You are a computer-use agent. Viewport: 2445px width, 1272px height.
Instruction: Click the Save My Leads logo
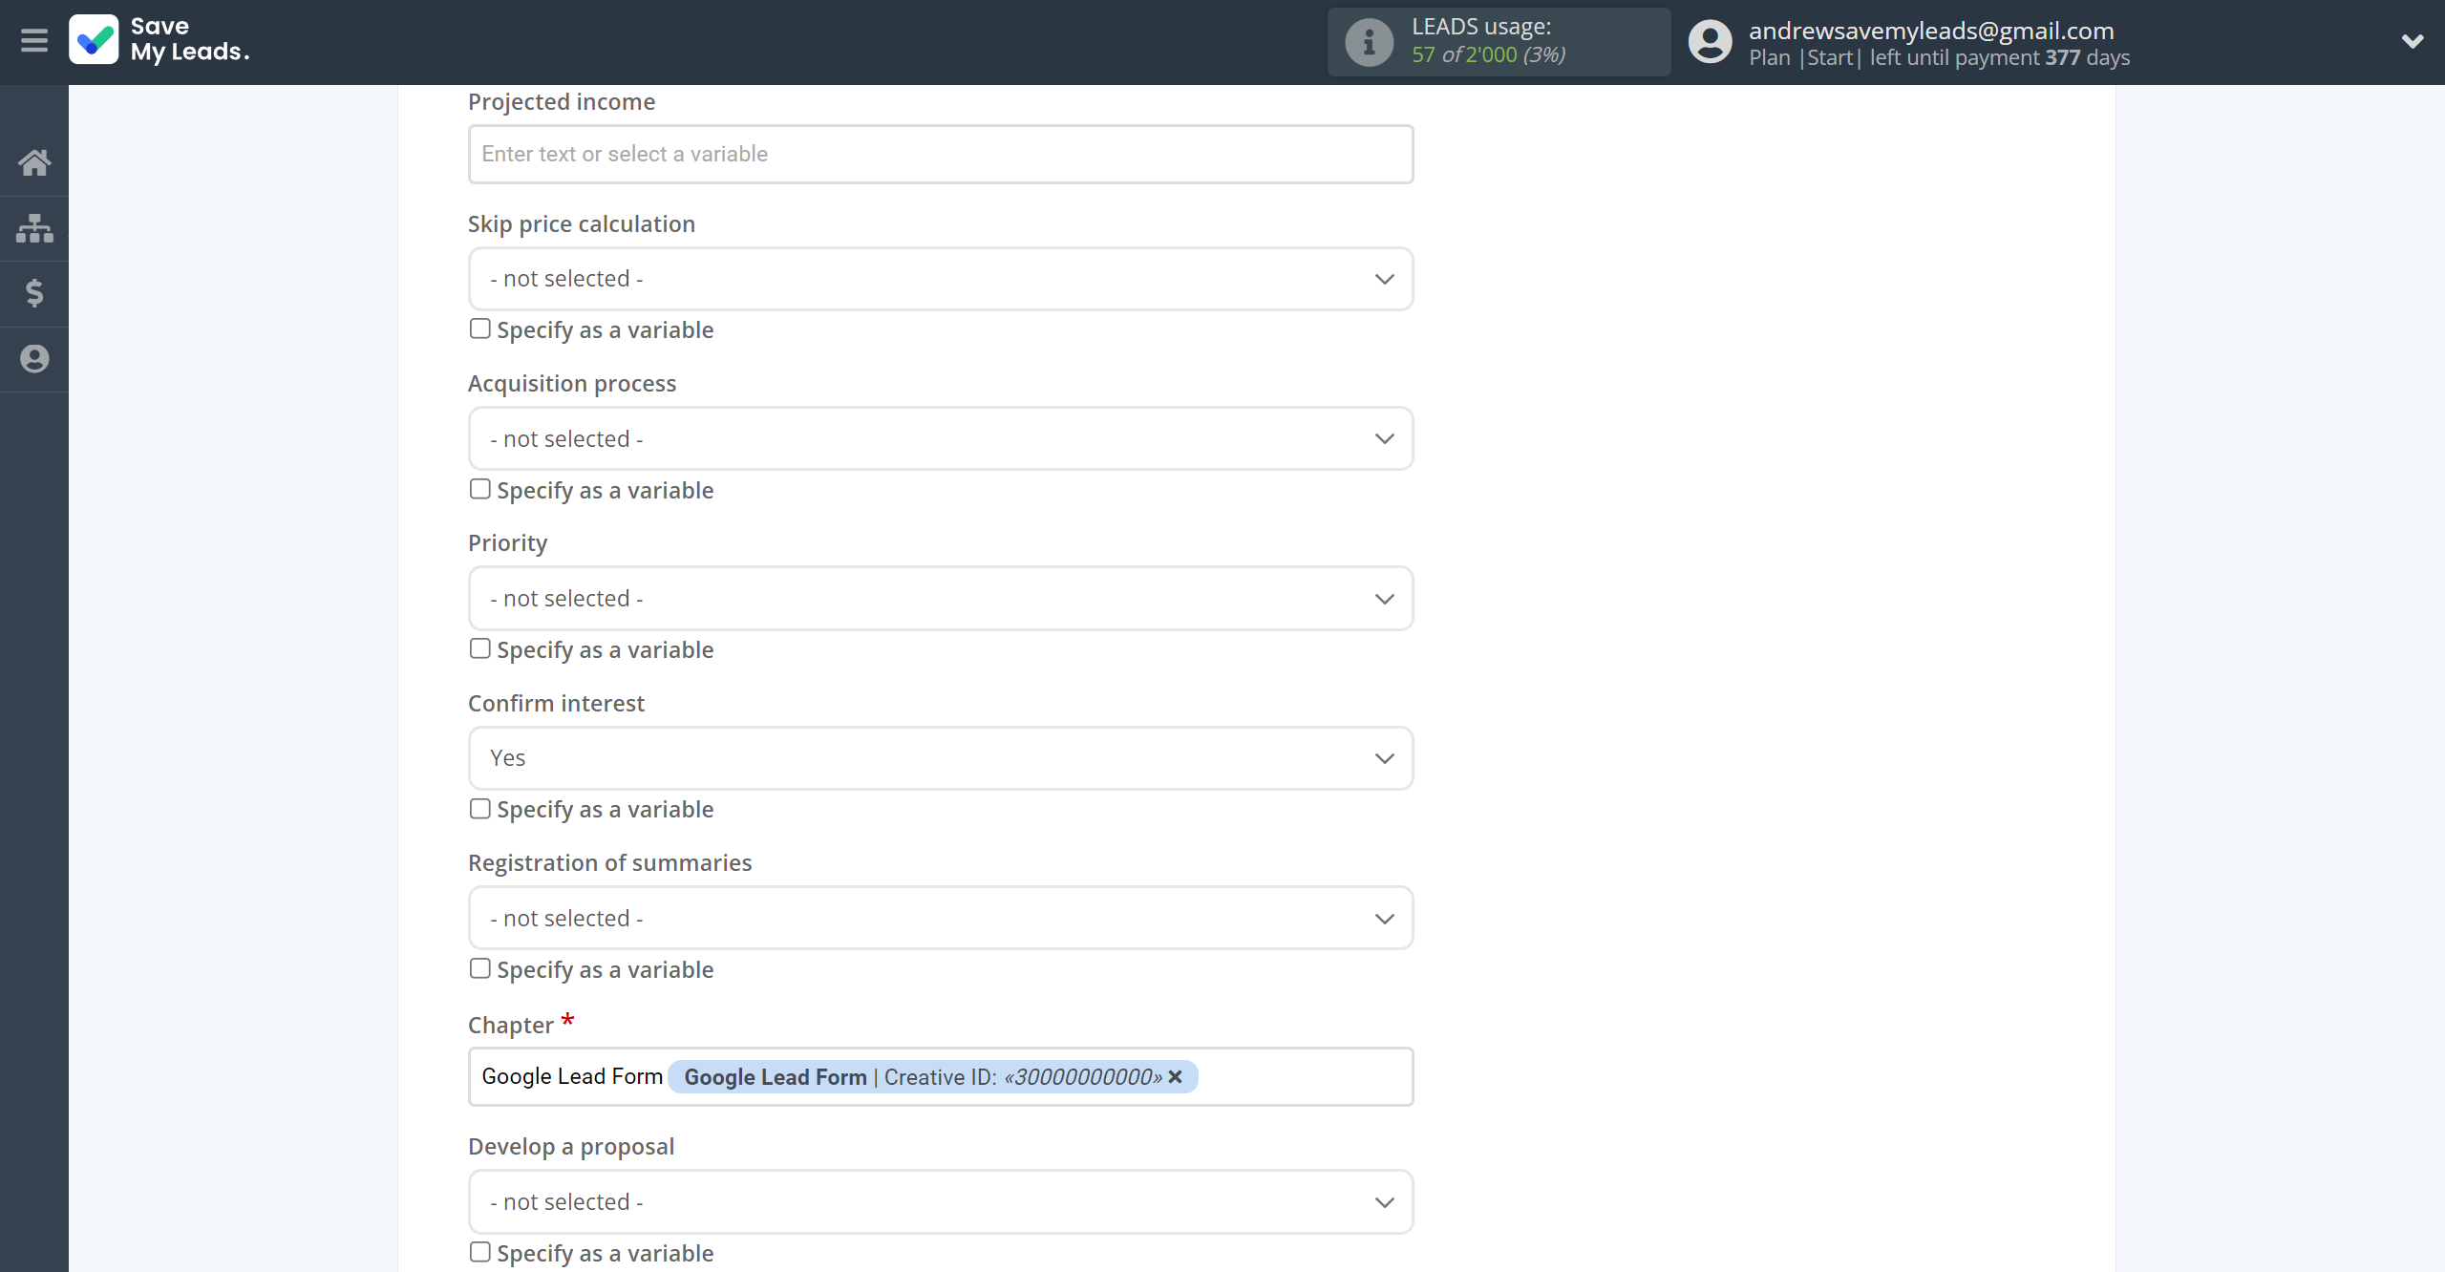tap(159, 40)
